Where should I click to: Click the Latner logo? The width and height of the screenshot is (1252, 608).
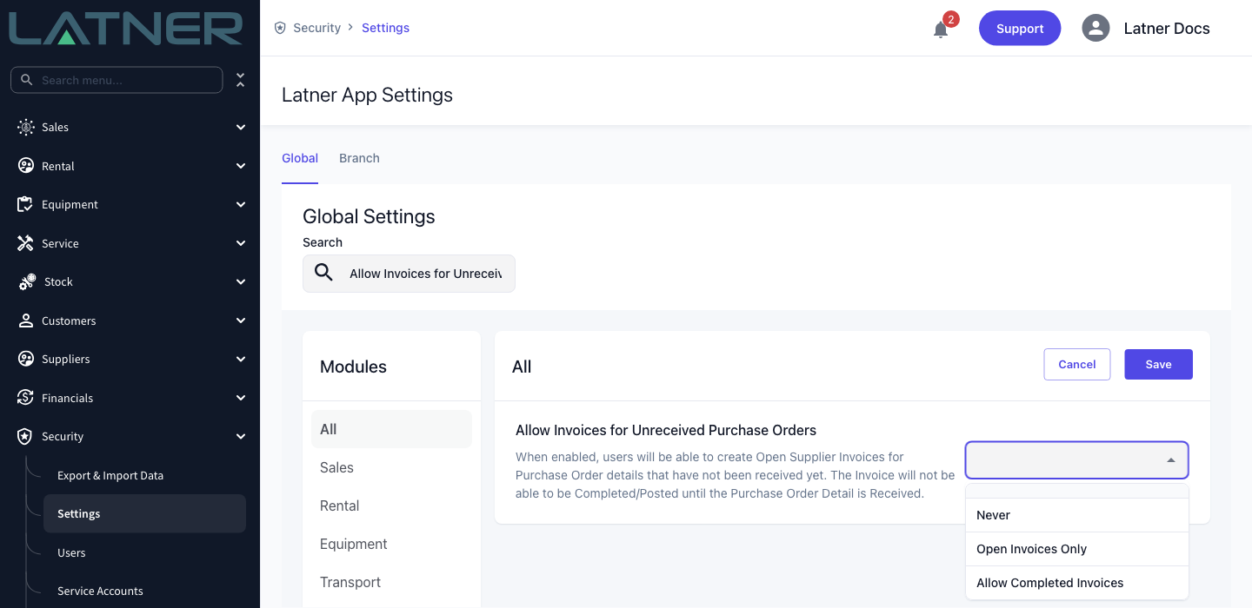126,28
